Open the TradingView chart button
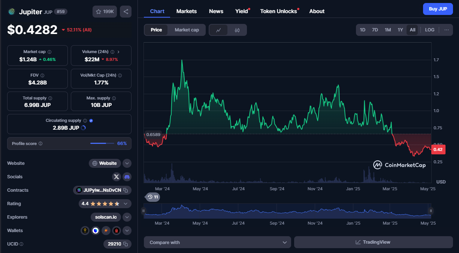 373,242
